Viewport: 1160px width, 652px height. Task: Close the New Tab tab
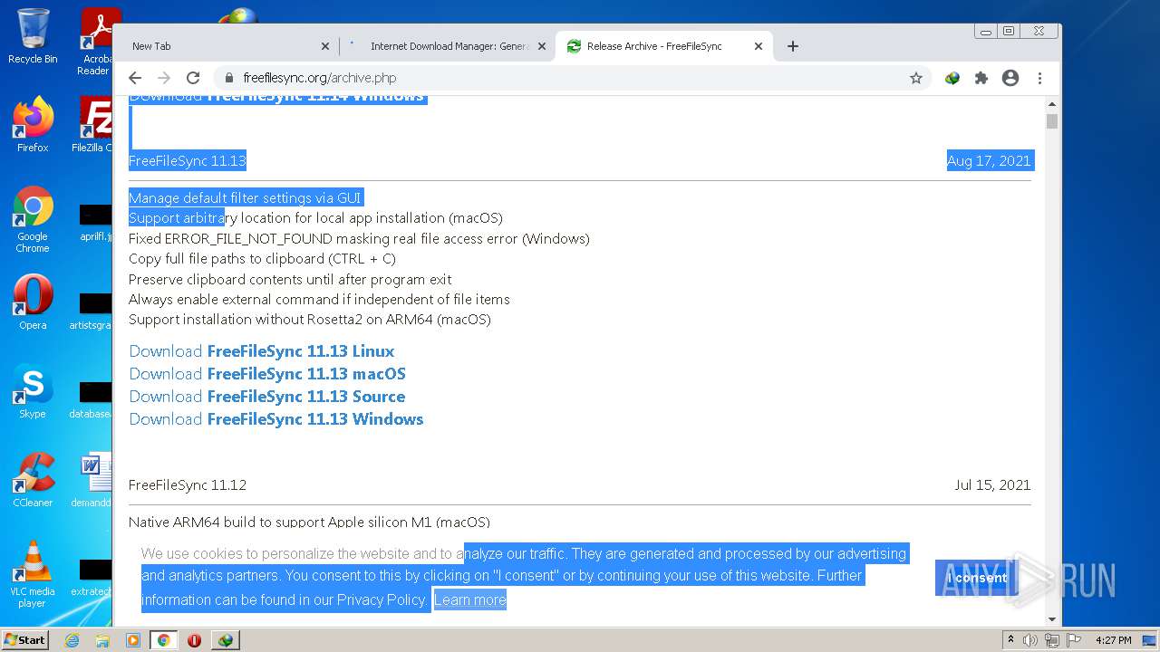coord(325,46)
